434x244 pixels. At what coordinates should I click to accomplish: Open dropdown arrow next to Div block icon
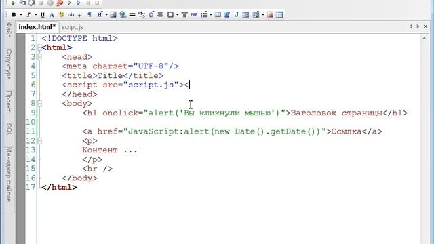click(177, 15)
